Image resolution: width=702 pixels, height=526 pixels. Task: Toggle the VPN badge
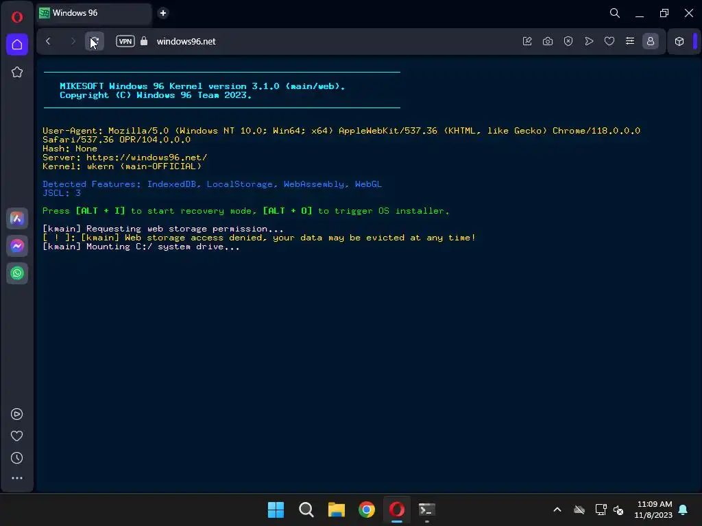pyautogui.click(x=125, y=41)
